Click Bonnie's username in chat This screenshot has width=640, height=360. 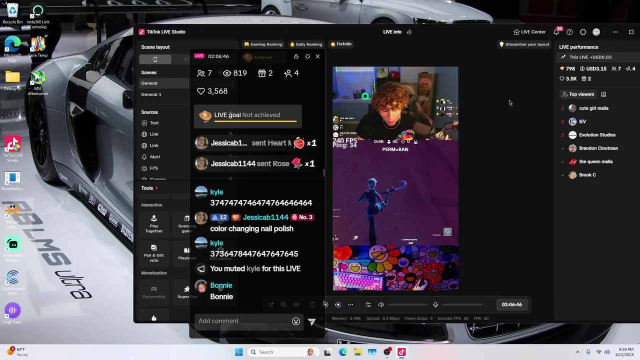[221, 285]
